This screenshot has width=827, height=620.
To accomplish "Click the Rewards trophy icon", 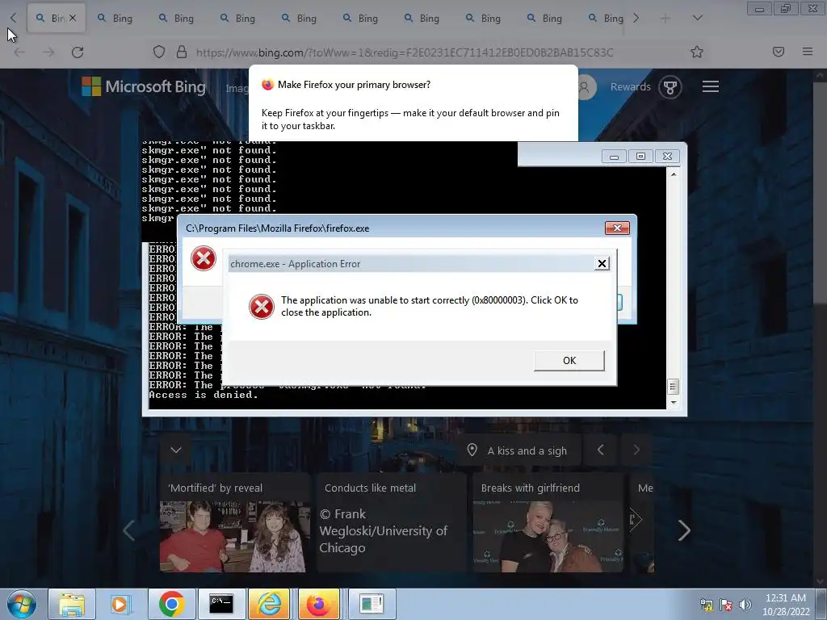I will [x=670, y=87].
